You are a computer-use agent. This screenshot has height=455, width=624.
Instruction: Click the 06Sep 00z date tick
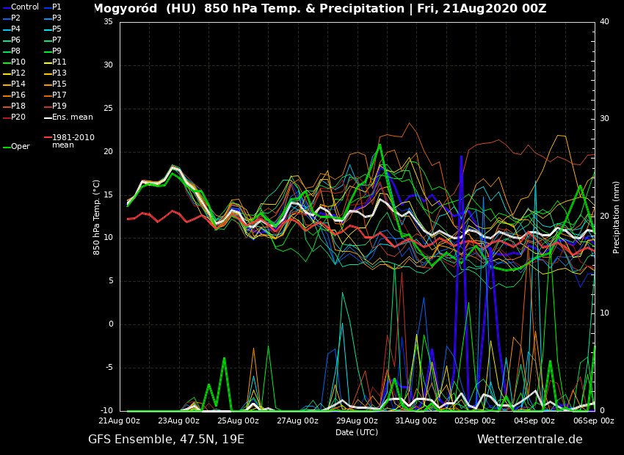(594, 421)
